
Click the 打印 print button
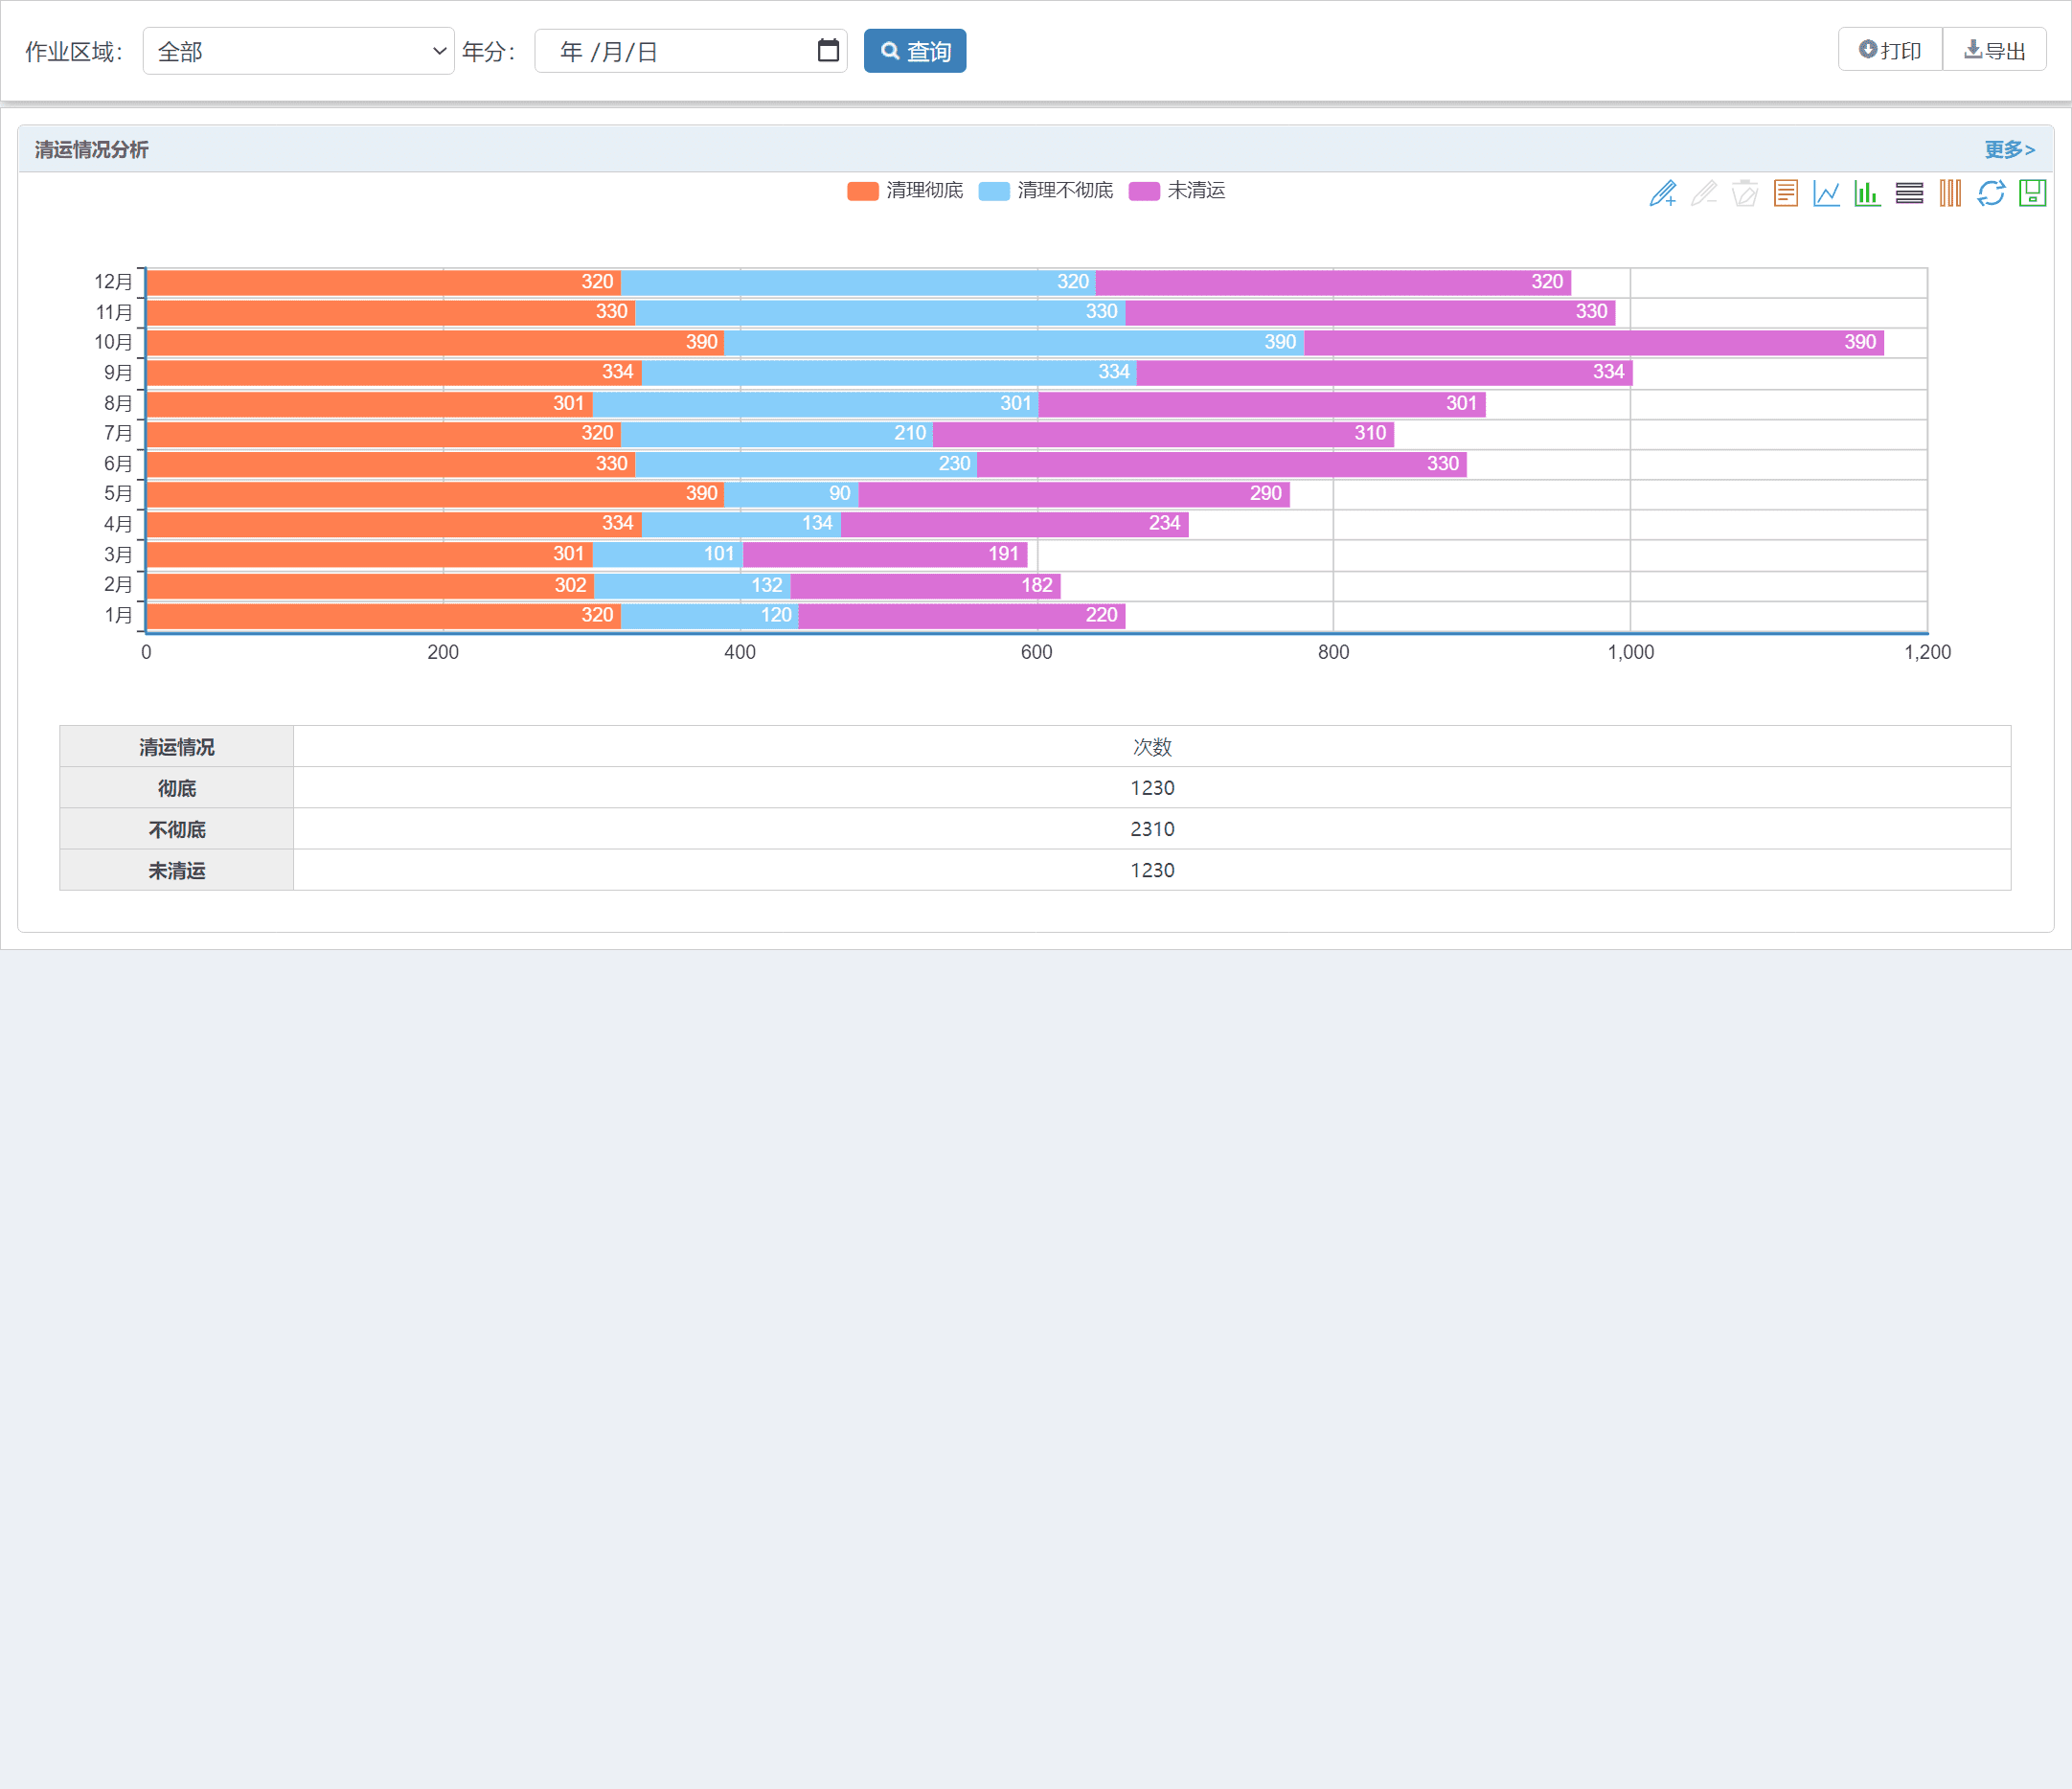[1890, 50]
